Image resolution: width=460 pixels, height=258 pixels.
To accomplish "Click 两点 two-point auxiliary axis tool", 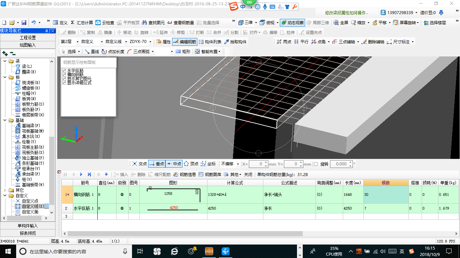I will [284, 42].
